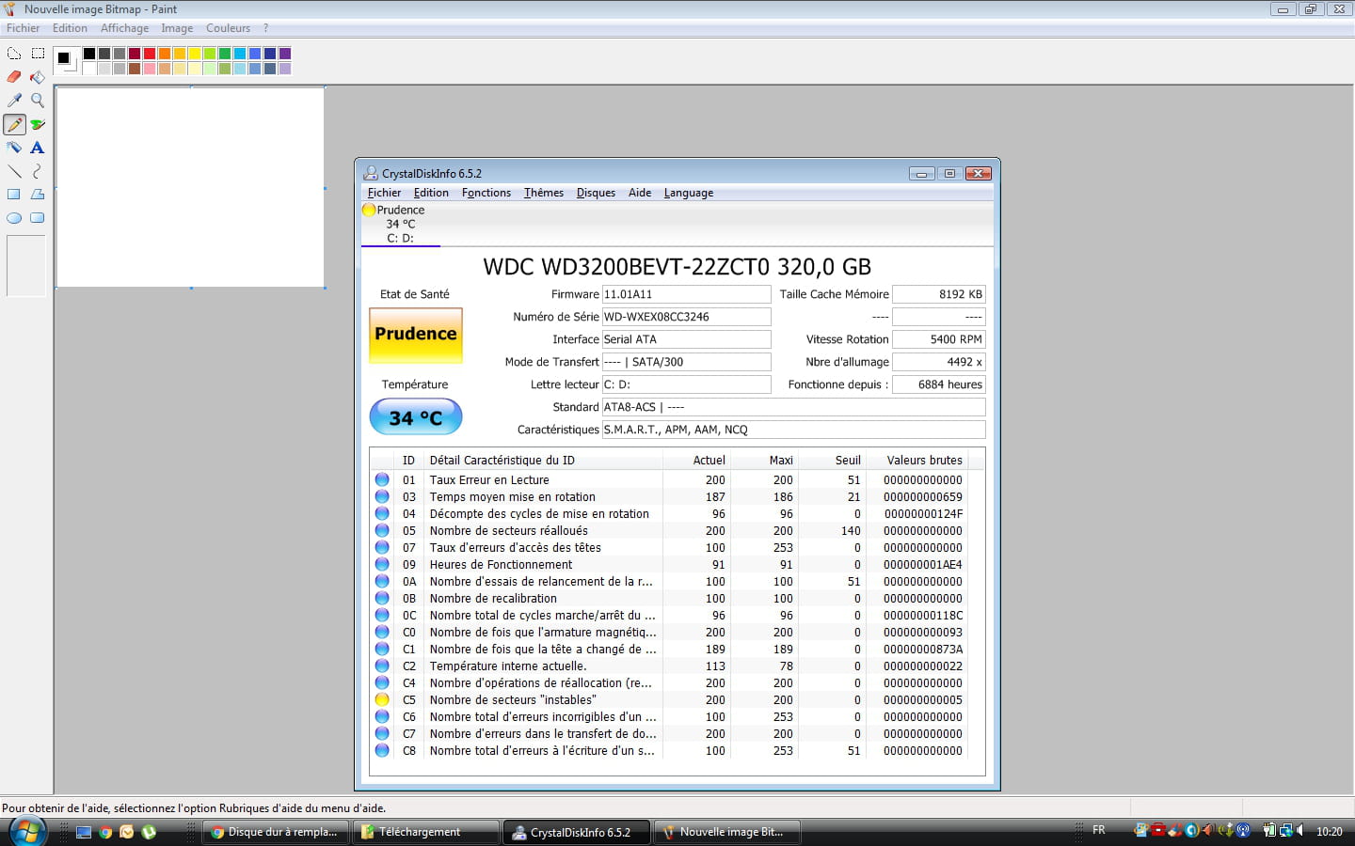Screen dimensions: 1355x846
Task: Choose the Fill with color bucket tool
Action: (38, 77)
